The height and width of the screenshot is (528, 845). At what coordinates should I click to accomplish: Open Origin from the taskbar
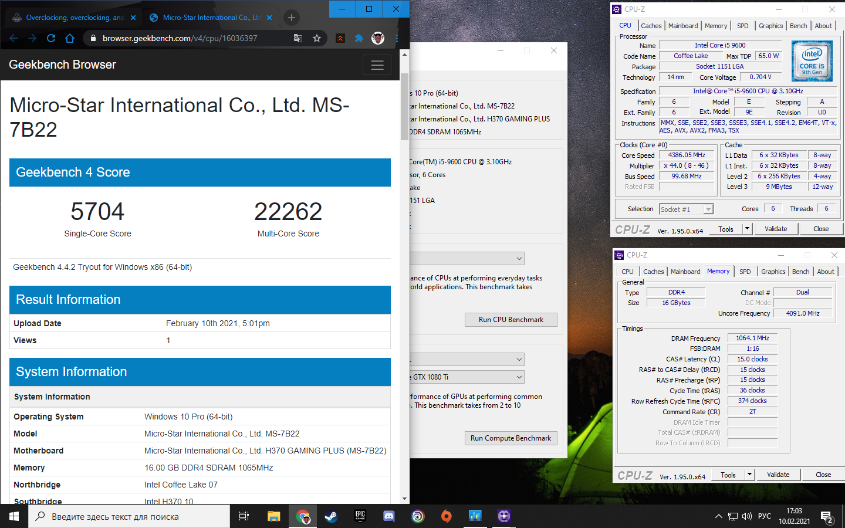point(446,516)
